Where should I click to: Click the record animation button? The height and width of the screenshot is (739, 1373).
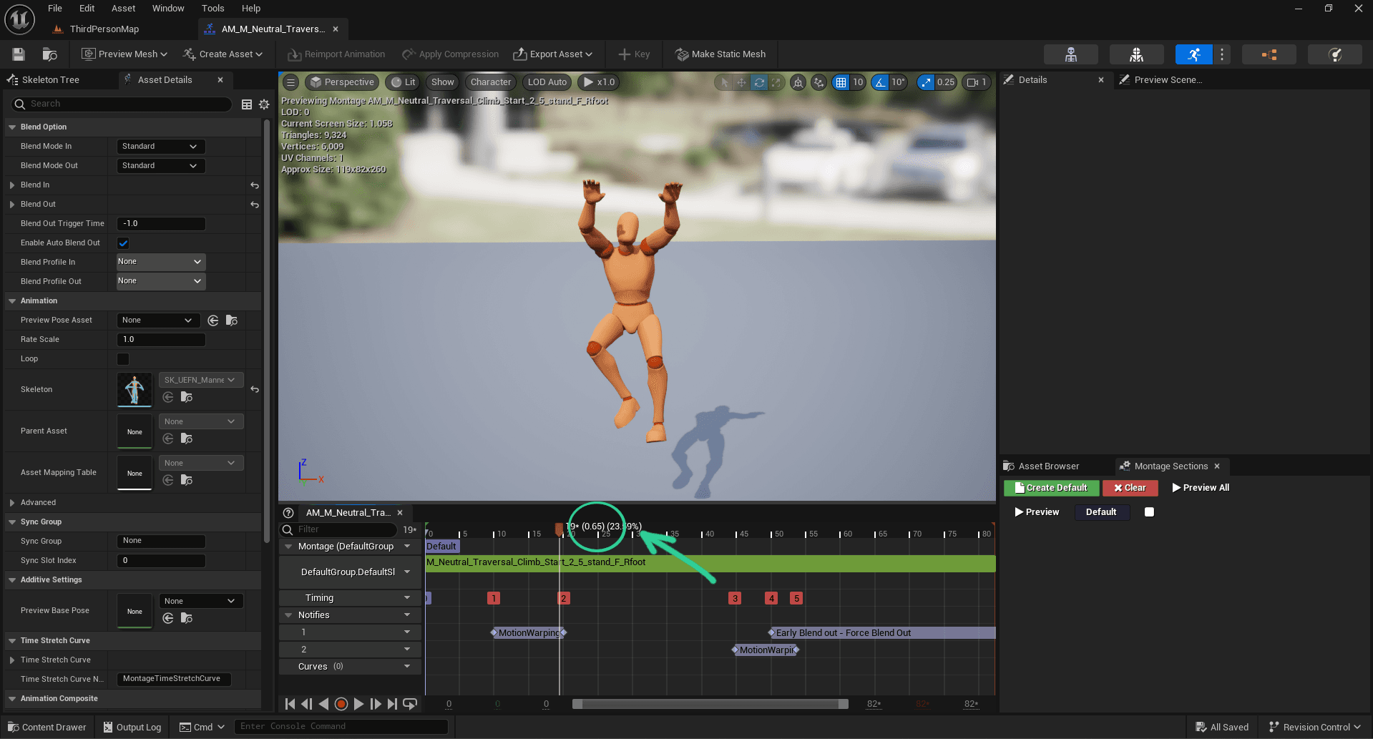pyautogui.click(x=341, y=704)
